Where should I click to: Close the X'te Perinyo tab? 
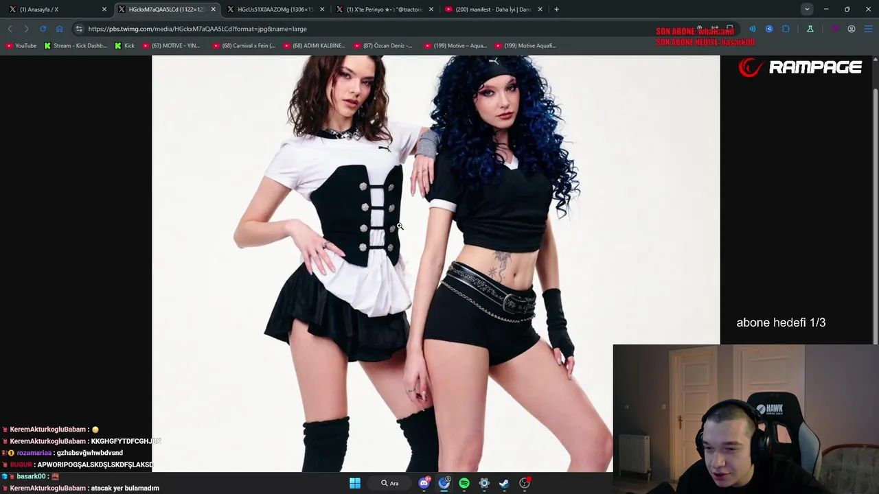click(431, 9)
